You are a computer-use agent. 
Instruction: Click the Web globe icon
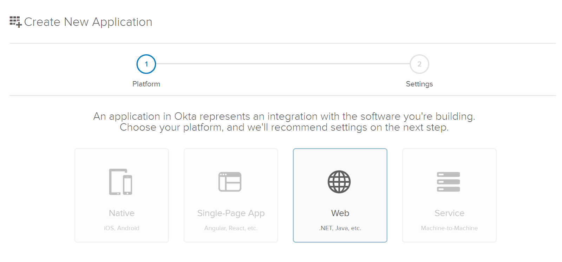point(339,182)
